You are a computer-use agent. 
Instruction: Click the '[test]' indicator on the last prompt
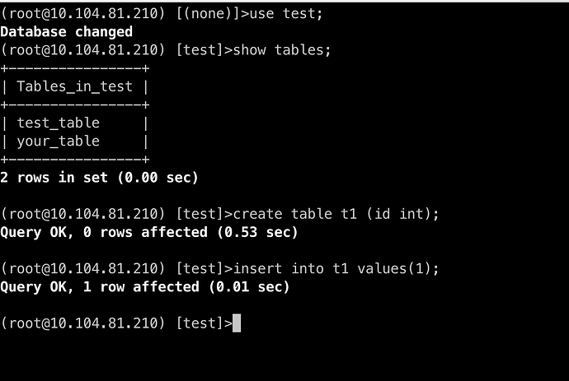tap(200, 323)
